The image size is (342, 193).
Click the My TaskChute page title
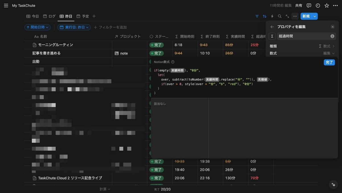tap(24, 5)
